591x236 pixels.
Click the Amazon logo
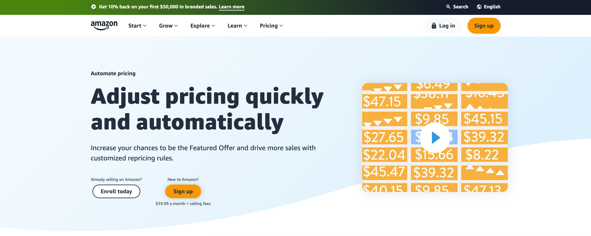[104, 25]
